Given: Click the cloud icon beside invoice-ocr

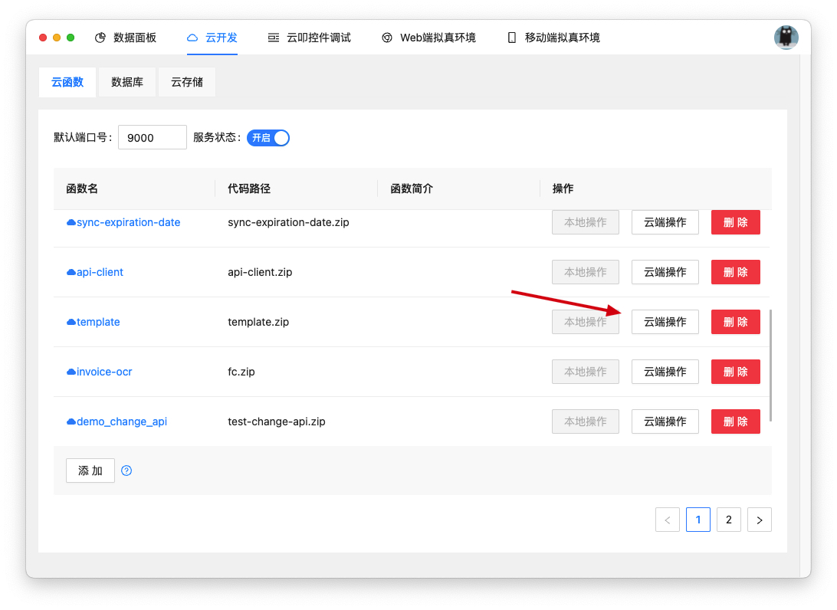Looking at the screenshot, I should pos(71,372).
